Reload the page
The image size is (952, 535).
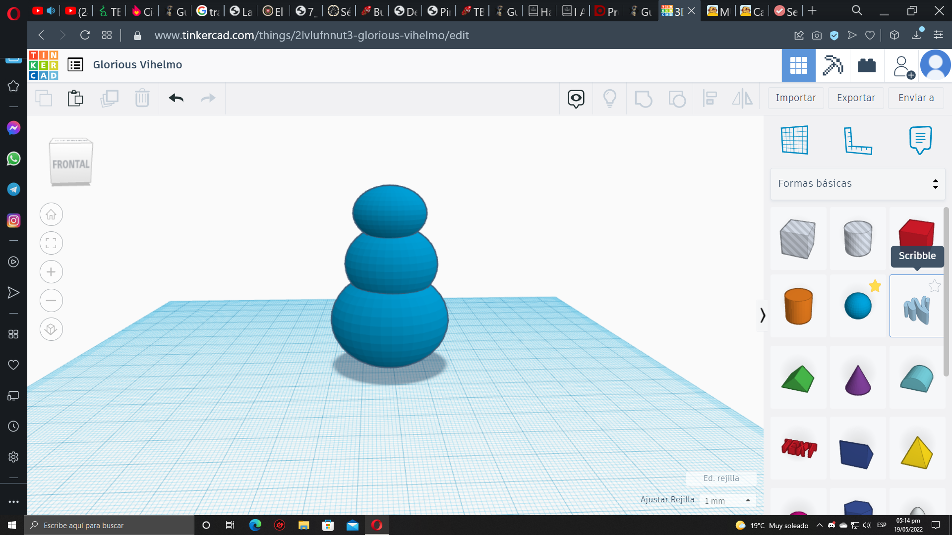pyautogui.click(x=85, y=35)
